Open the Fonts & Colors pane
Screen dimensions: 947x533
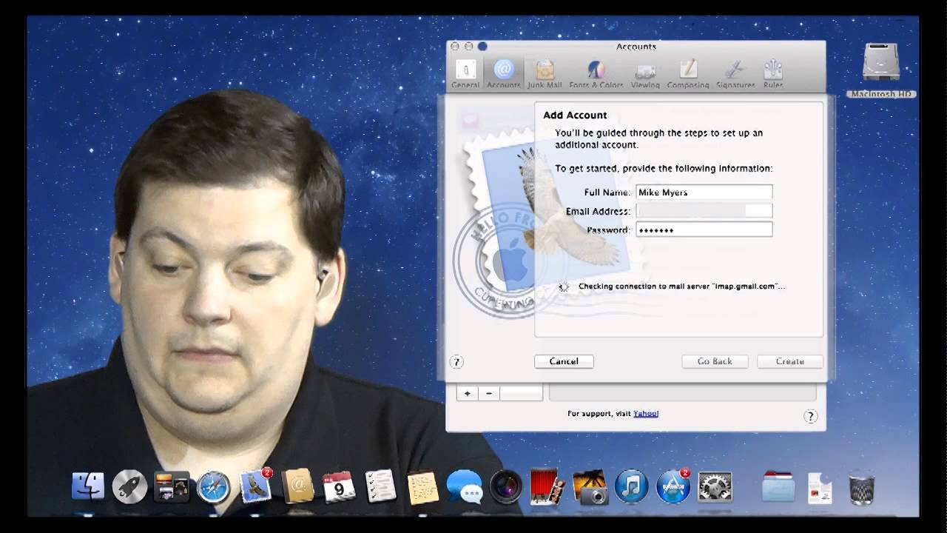coord(595,72)
